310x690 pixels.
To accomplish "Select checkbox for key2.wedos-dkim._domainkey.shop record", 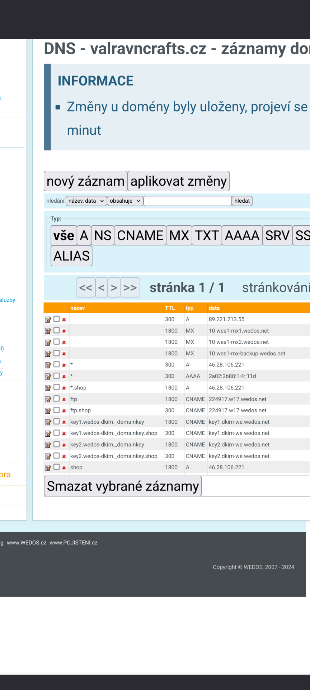I will (56, 456).
